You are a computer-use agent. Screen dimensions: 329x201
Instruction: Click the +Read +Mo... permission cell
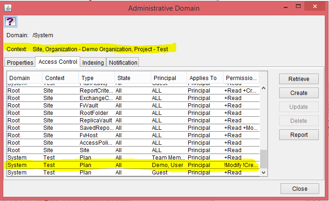coord(241,128)
